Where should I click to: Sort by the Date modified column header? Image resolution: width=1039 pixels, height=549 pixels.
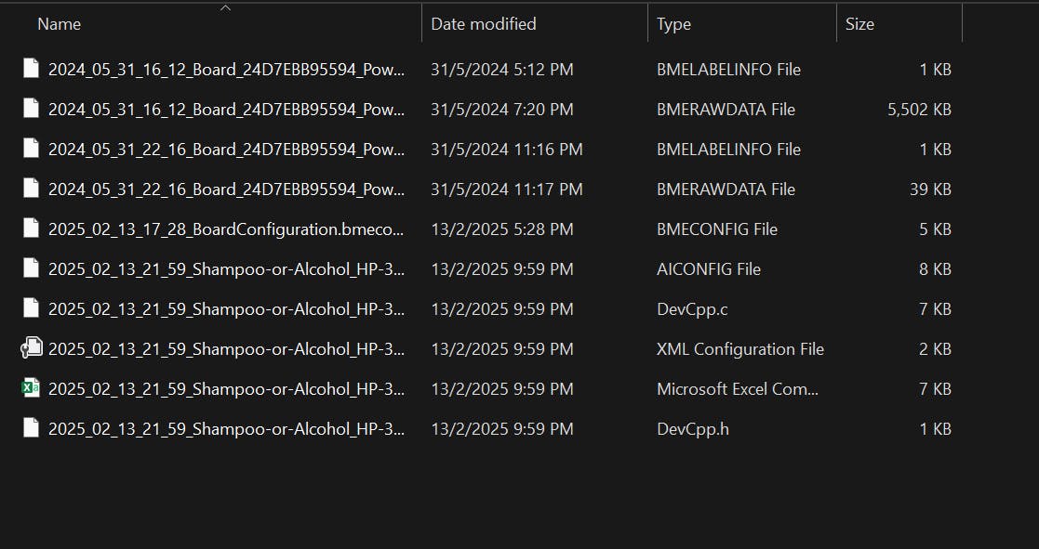point(483,24)
